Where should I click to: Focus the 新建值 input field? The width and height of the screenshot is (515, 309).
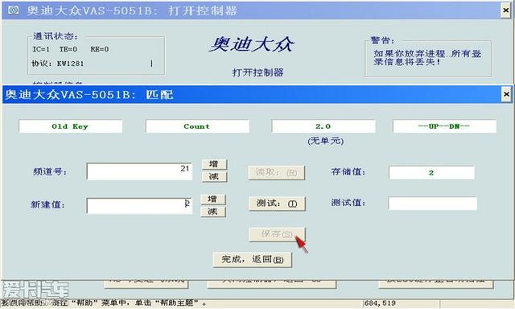139,206
